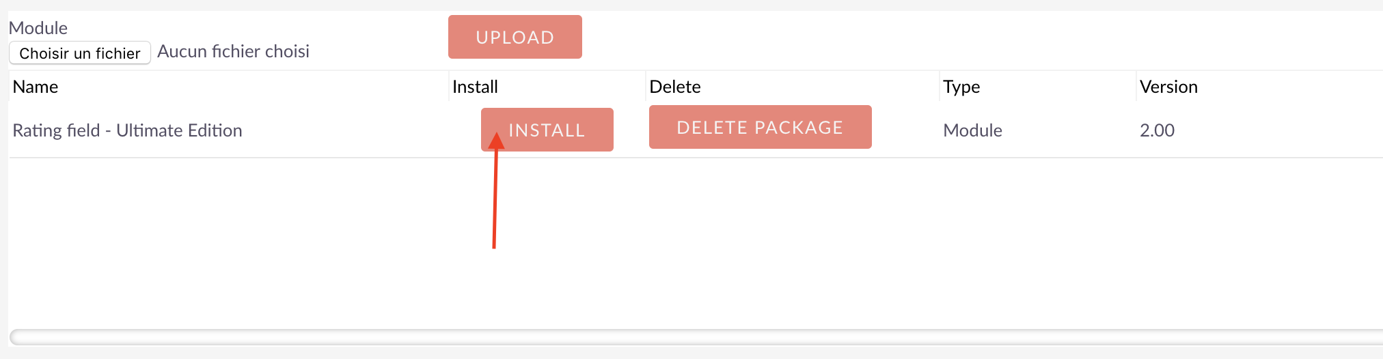Click the rounded left end of scrollbar
The image size is (1383, 359).
coord(16,337)
